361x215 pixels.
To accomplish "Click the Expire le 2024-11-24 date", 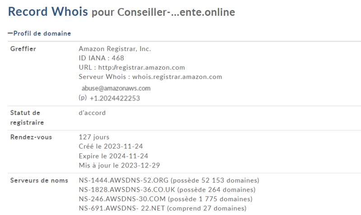I will point(113,156).
